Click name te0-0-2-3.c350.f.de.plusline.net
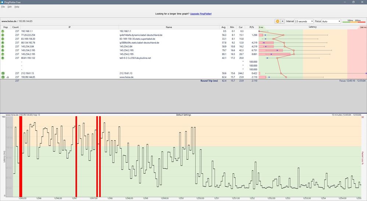This screenshot has height=201, width=367. pos(135,58)
